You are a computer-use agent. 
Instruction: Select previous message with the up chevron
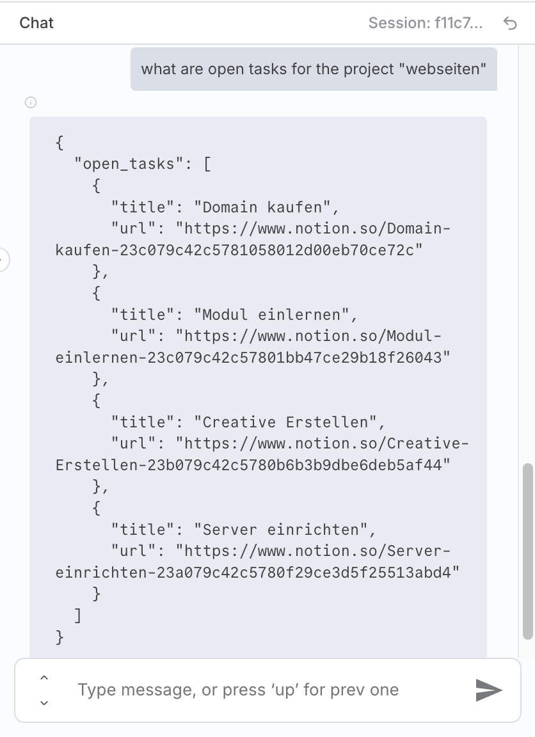pos(44,678)
